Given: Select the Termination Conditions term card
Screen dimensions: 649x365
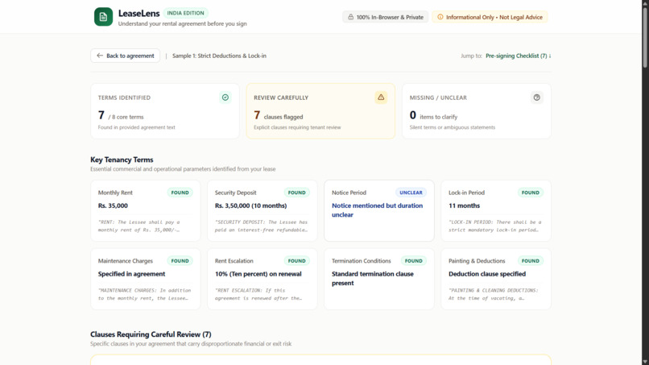Looking at the screenshot, I should (379, 279).
